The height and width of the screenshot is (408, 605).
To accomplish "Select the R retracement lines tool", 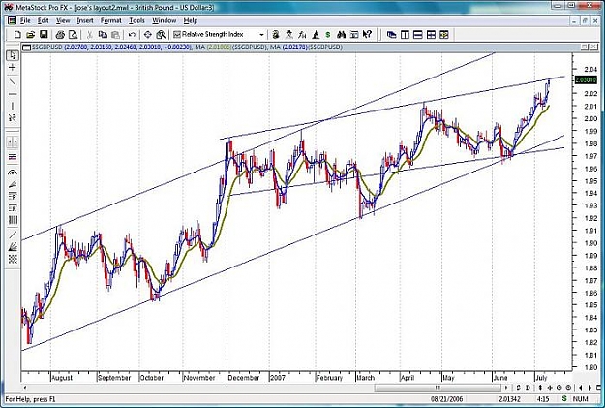I will tap(13, 208).
